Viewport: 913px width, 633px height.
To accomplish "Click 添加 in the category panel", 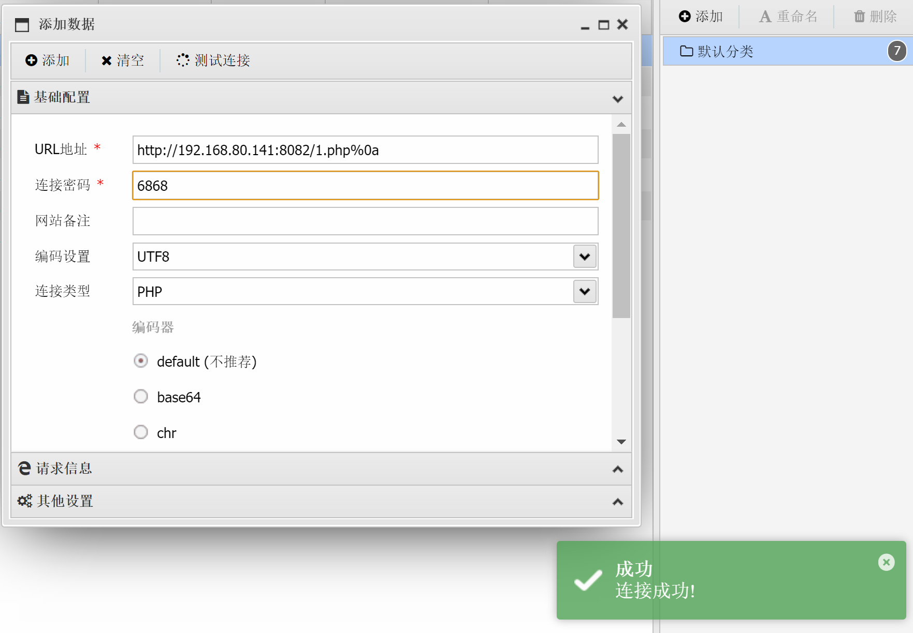I will 701,17.
